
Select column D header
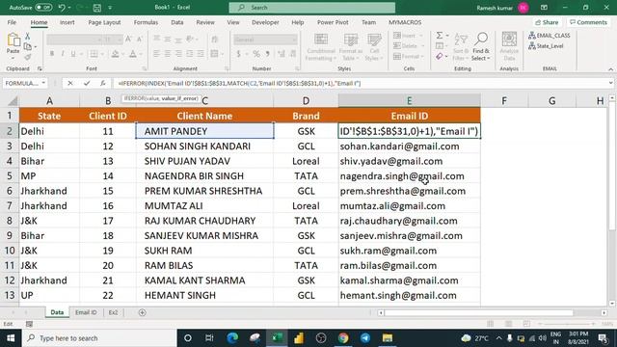tap(307, 101)
